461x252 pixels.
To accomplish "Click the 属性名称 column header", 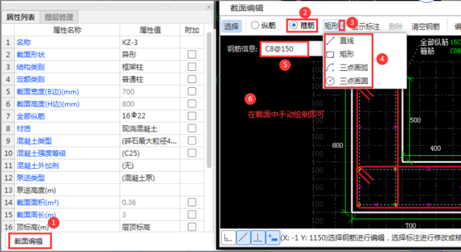I will (67, 30).
